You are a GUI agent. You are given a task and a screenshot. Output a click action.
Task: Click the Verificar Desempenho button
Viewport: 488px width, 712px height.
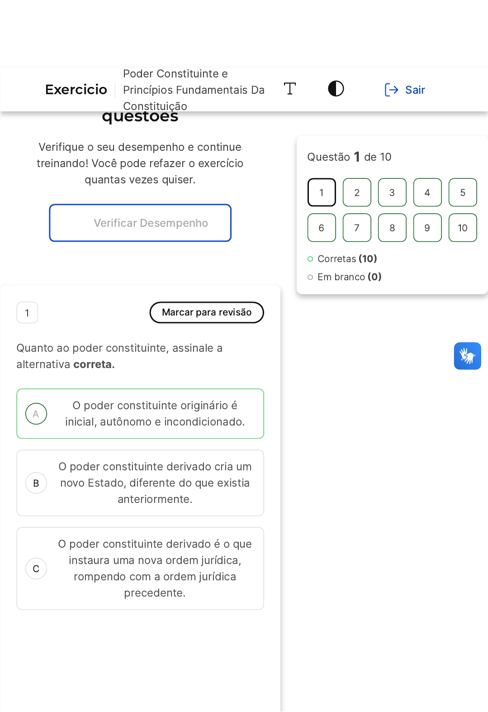point(140,223)
